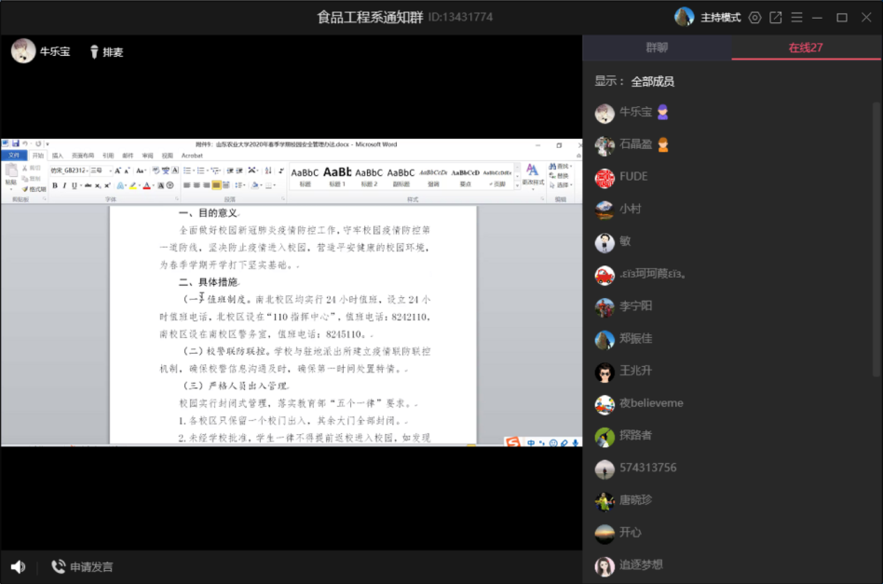The height and width of the screenshot is (584, 883).
Task: Switch to the 群聊 tab
Action: tap(657, 48)
